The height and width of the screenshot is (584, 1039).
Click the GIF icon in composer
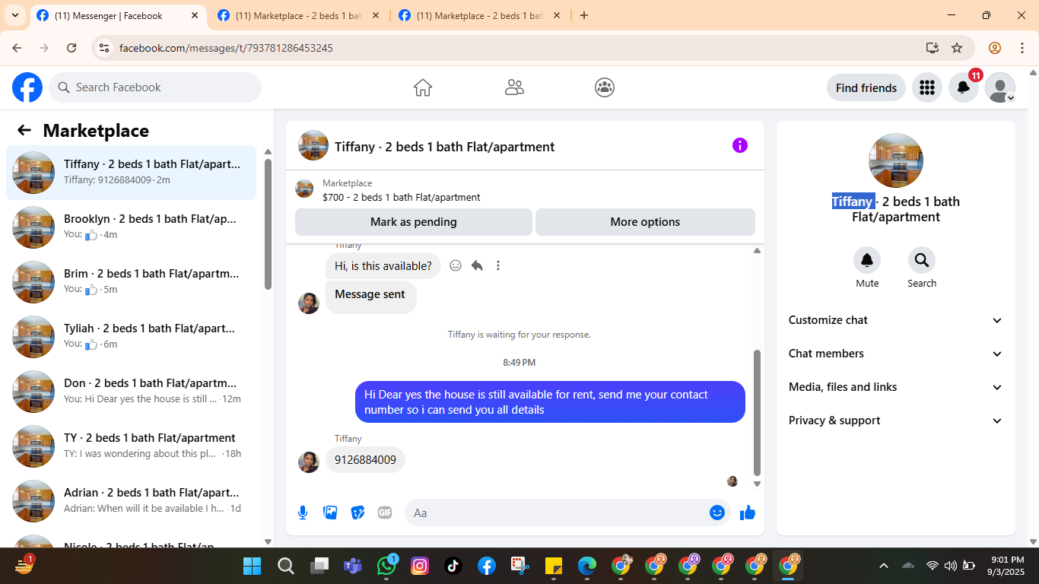pyautogui.click(x=385, y=513)
